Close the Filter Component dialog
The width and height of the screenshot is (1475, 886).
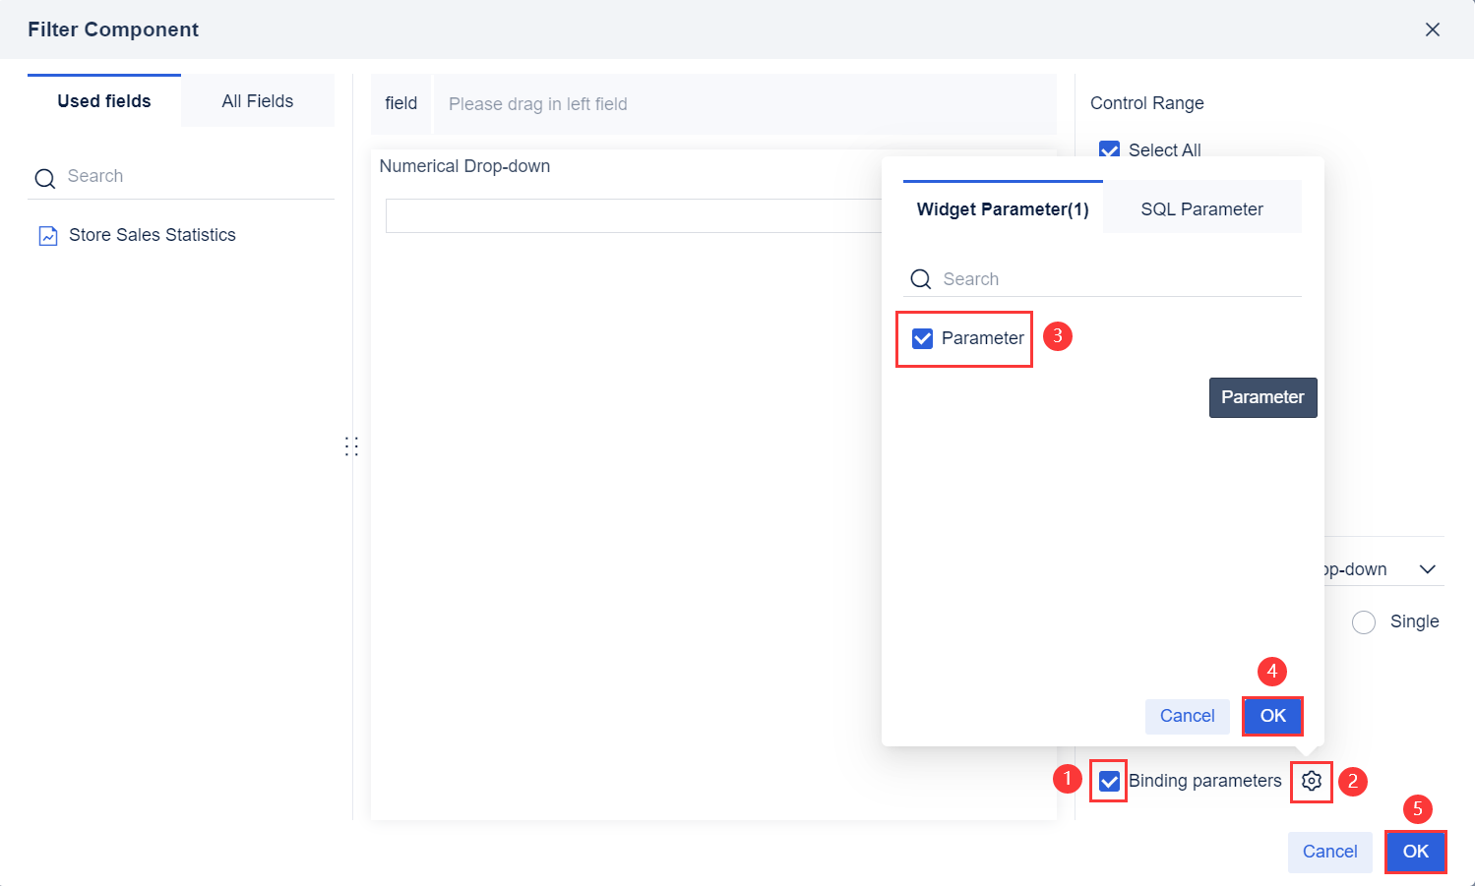click(1433, 30)
